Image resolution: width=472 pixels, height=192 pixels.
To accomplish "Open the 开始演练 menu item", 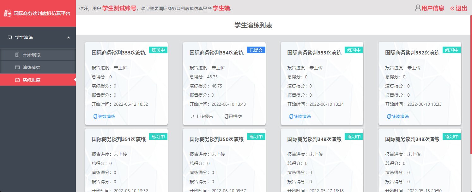I will point(38,55).
